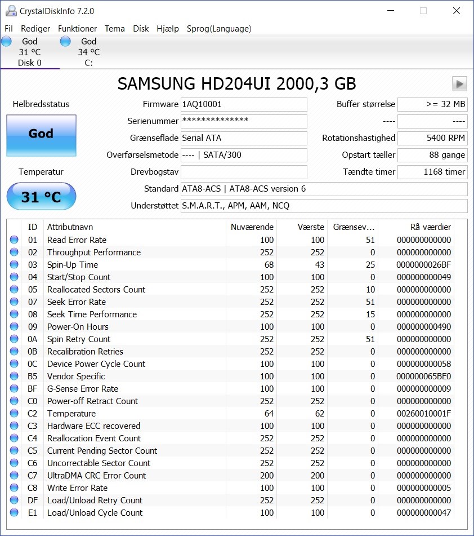The image size is (474, 536).
Task: Select the C: drive tab
Action: 89,52
